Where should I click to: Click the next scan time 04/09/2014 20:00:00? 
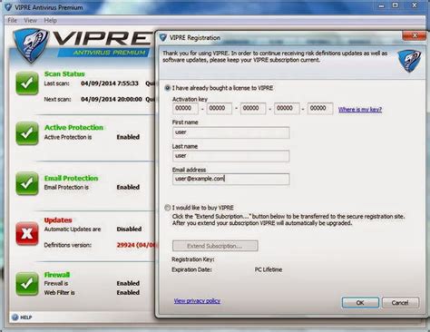(112, 99)
